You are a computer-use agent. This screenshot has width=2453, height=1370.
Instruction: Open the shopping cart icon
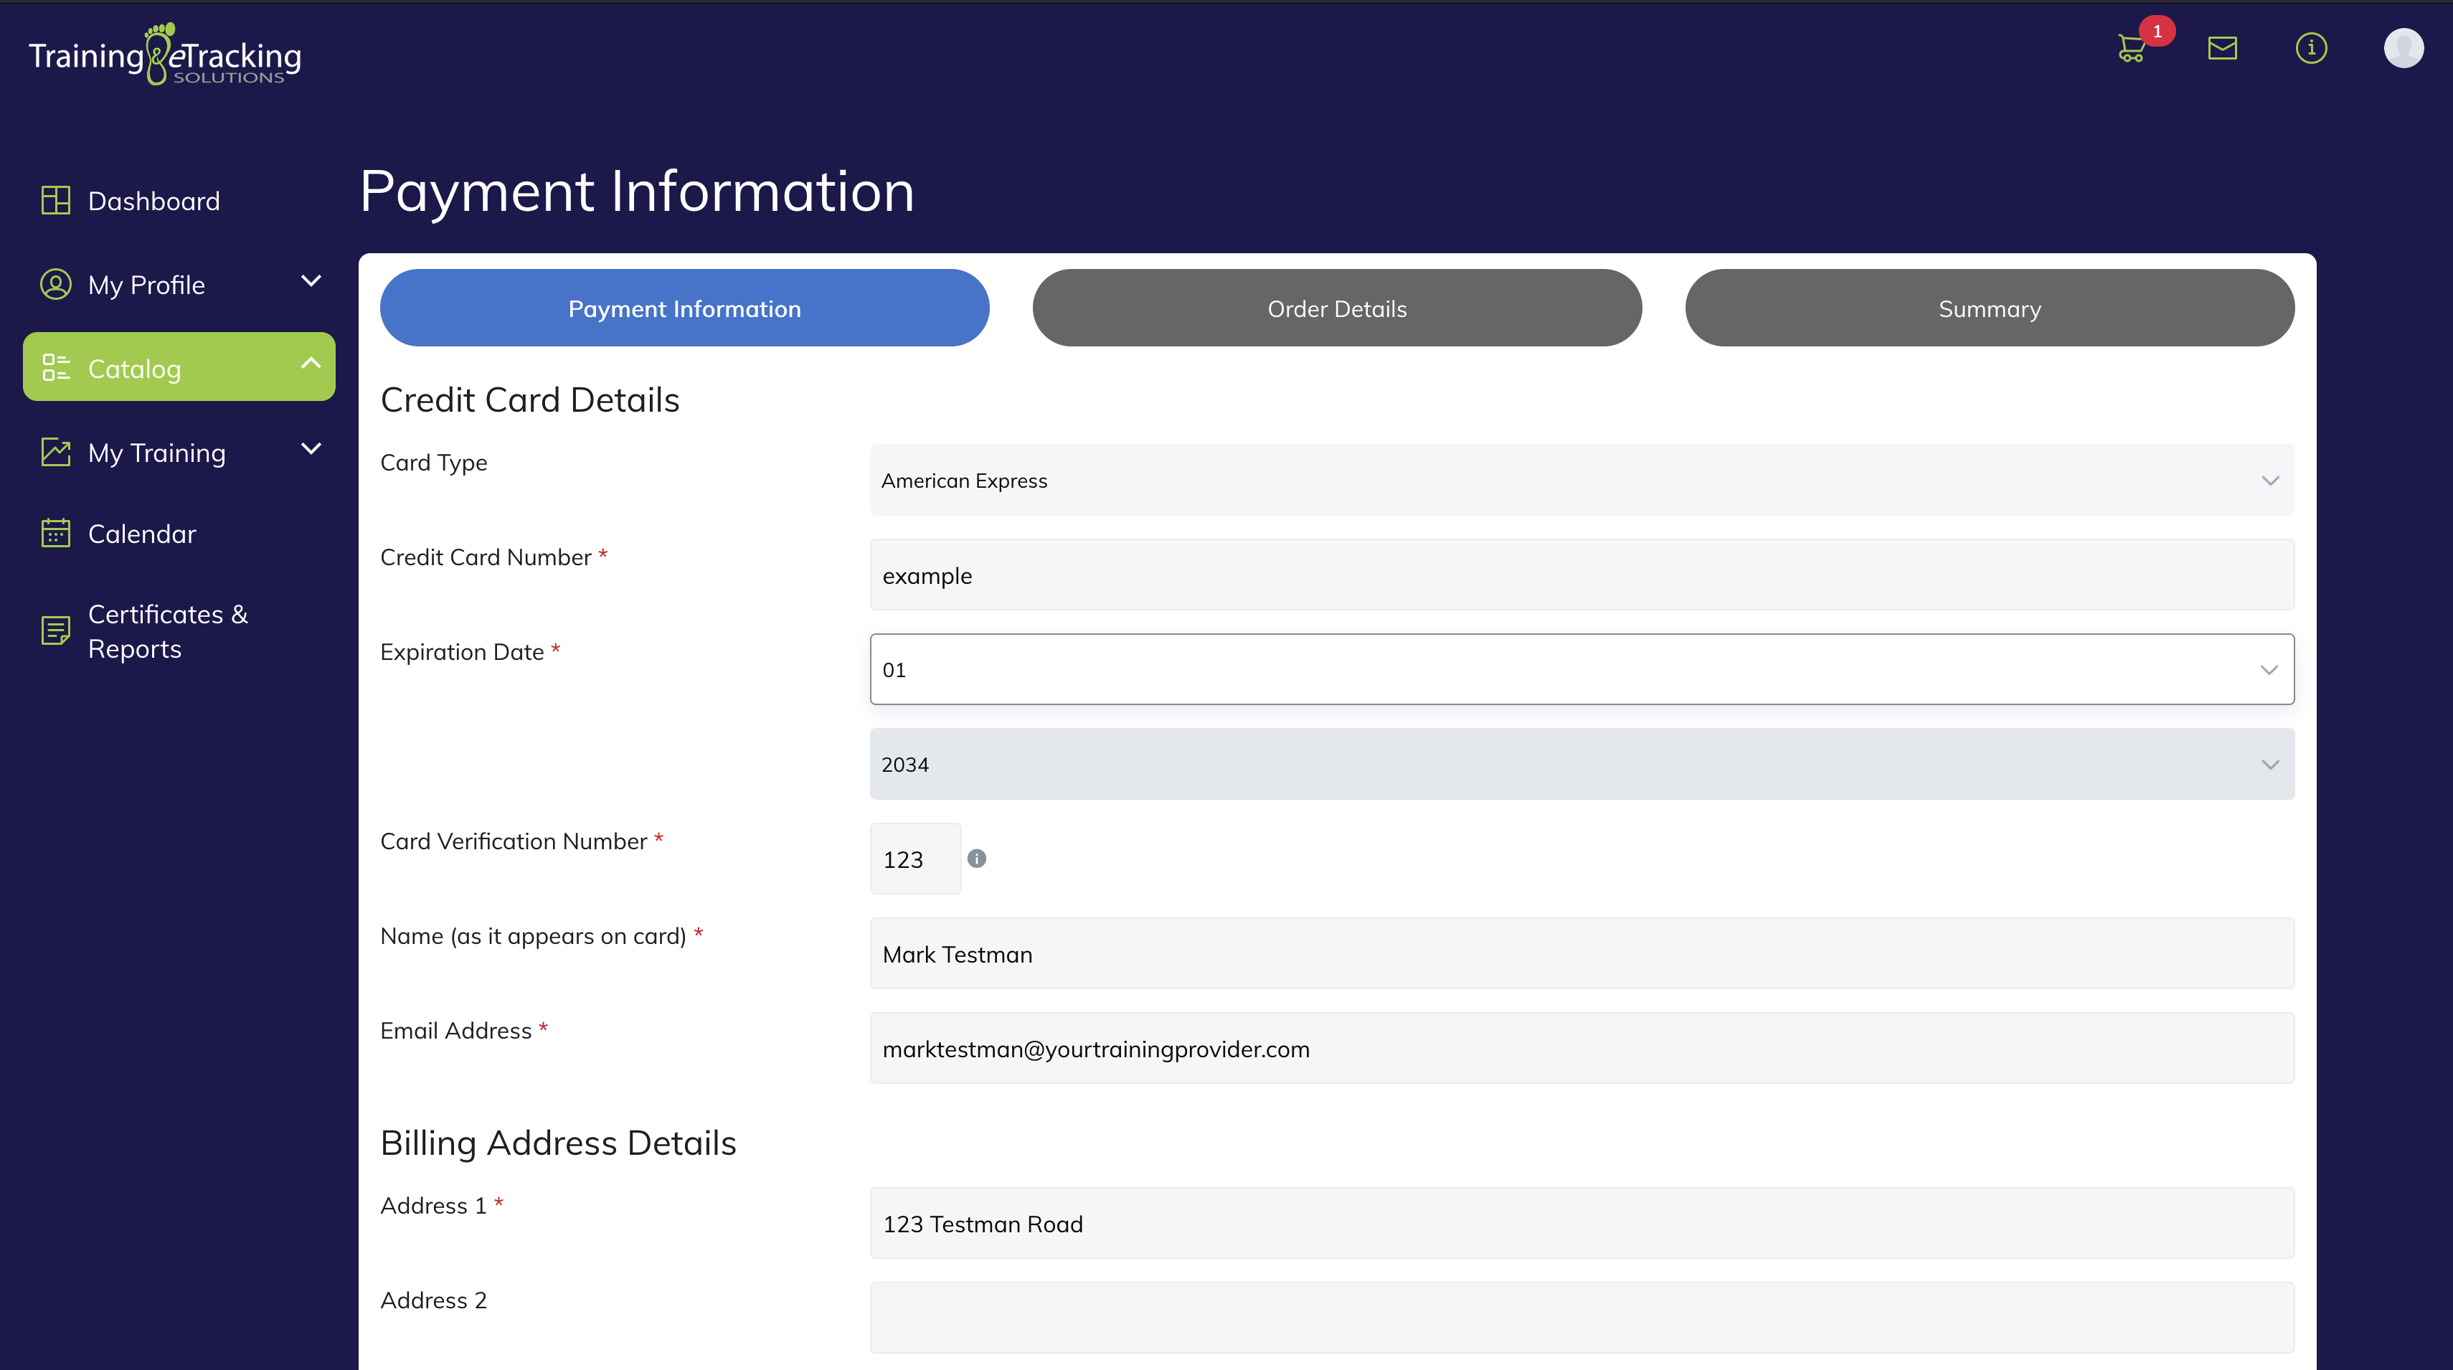[2131, 49]
